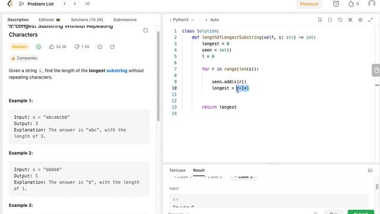This screenshot has width=380, height=214.
Task: Go to next problem arrow
Action: click(x=75, y=4)
